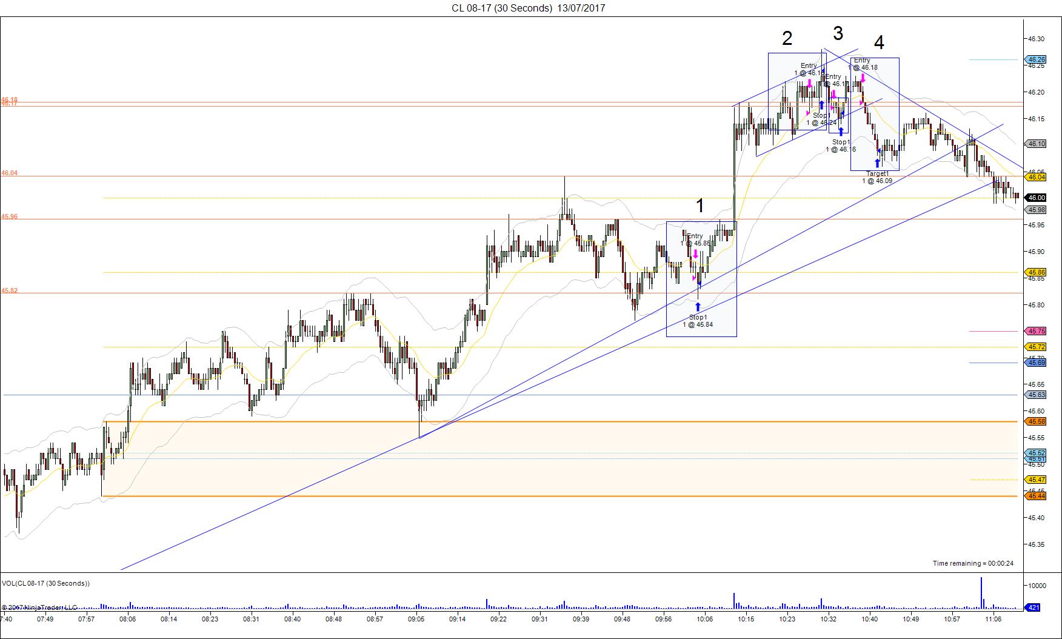Screen dimensions: 1062x639
Task: Click the black 46.00 last price marker
Action: pos(1036,198)
